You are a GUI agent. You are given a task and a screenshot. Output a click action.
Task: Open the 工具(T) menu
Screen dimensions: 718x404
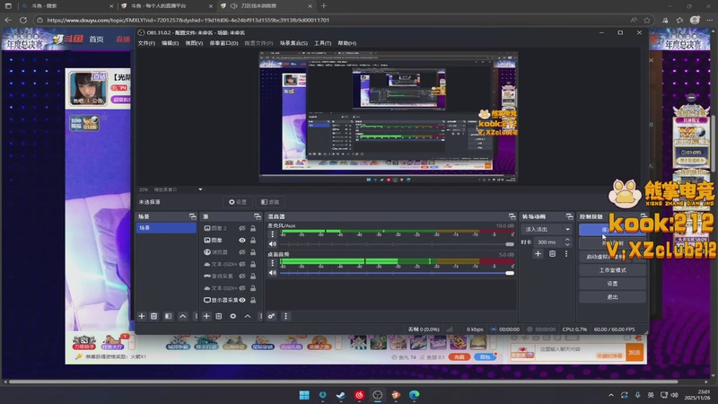(x=322, y=42)
